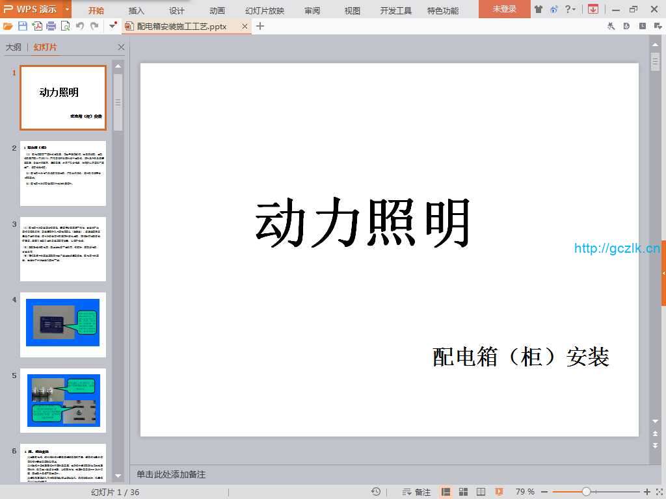Click the Undo arrow icon
Screen dimensions: 666x499
(80, 26)
